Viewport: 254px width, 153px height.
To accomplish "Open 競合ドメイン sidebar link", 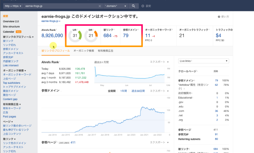I will pos(11,91).
